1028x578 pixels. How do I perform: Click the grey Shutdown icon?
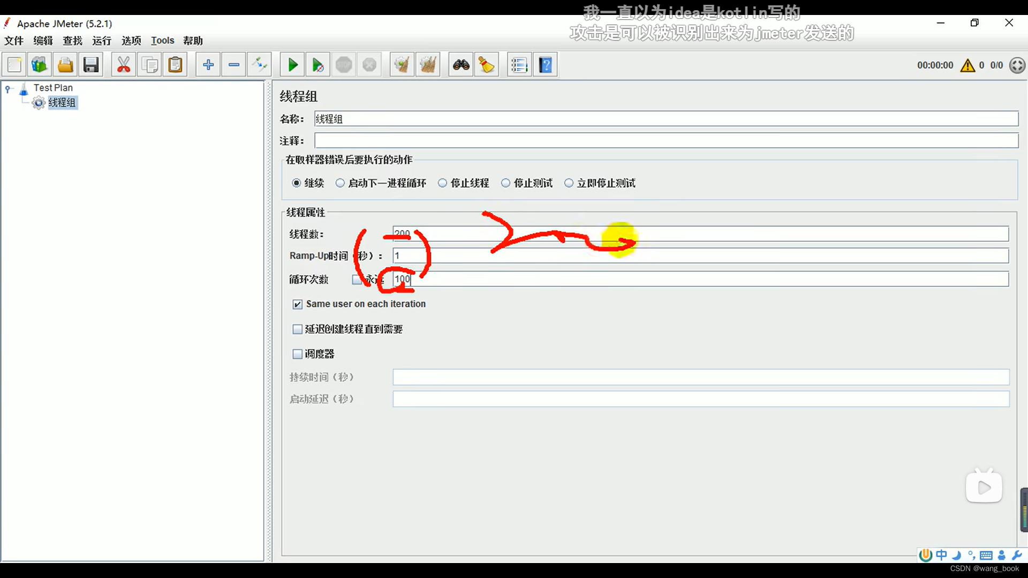(369, 65)
